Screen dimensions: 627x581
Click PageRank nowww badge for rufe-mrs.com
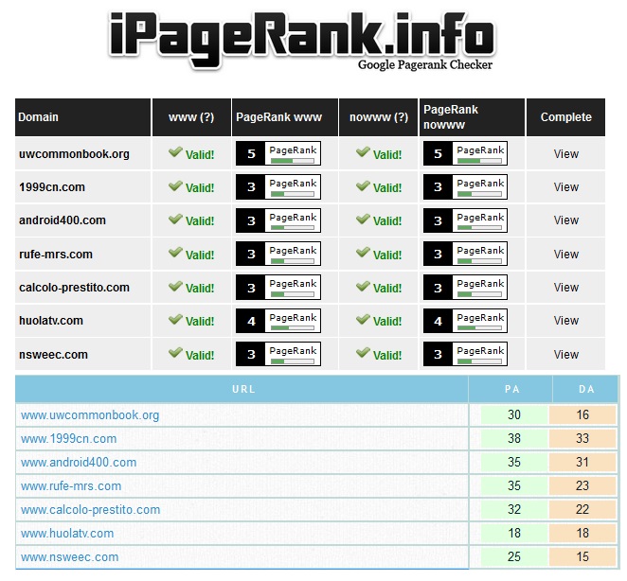465,254
